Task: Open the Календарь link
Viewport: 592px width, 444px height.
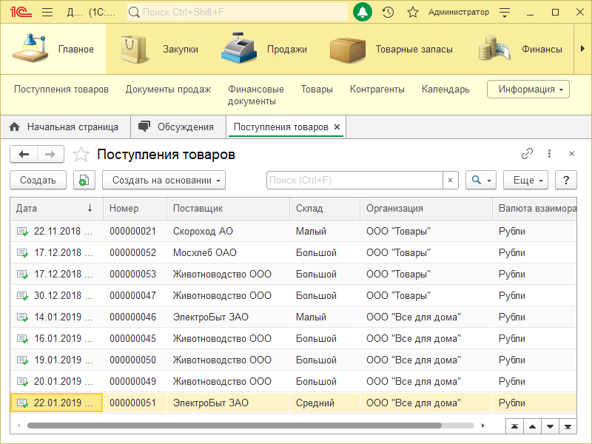Action: (445, 90)
